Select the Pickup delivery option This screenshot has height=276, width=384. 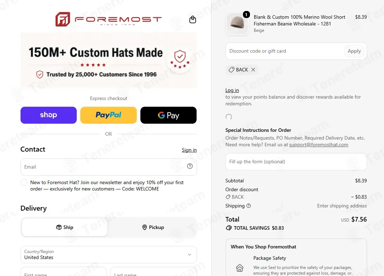click(153, 227)
